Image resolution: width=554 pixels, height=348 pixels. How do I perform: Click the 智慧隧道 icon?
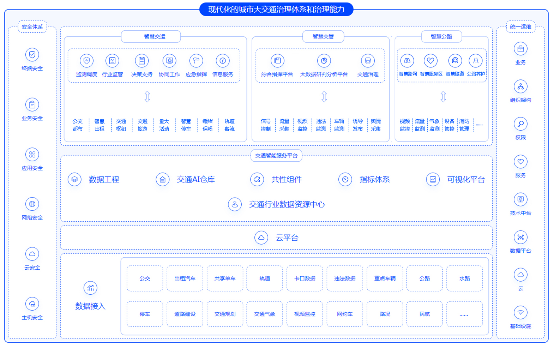tap(455, 61)
